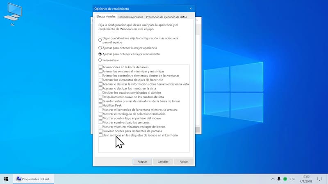The height and width of the screenshot is (184, 328).
Task: Check Mostrar el rectángulo de selección translúcido
Action: click(x=100, y=114)
